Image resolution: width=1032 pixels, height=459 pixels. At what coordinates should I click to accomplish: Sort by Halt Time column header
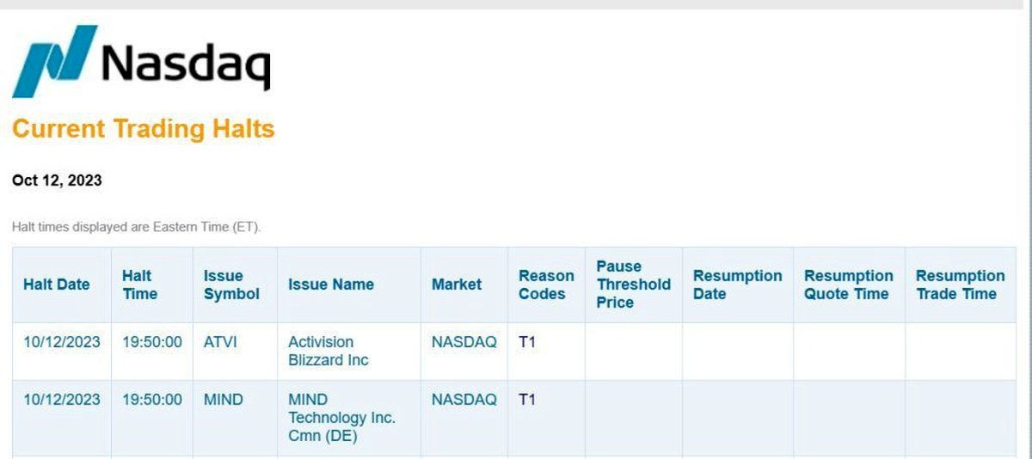(139, 285)
